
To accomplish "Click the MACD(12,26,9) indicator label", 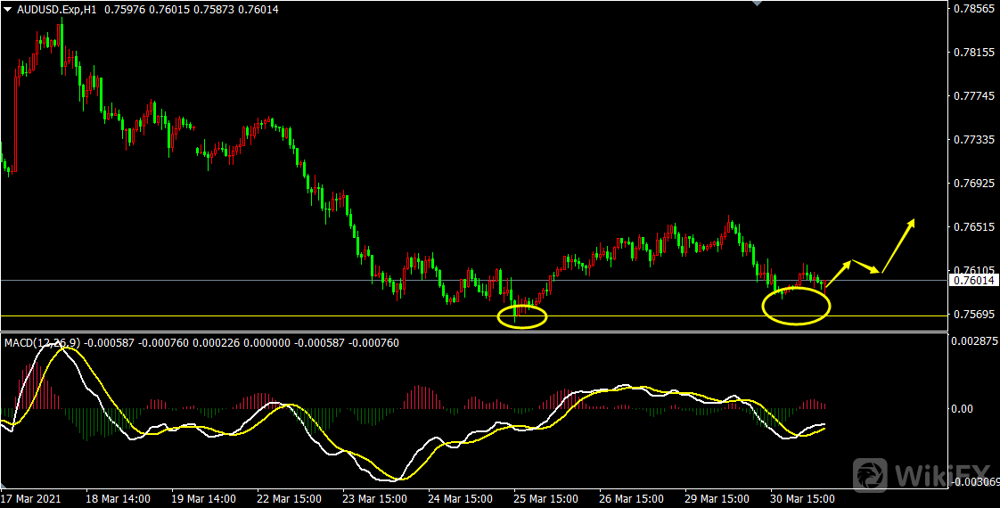I will coord(43,343).
